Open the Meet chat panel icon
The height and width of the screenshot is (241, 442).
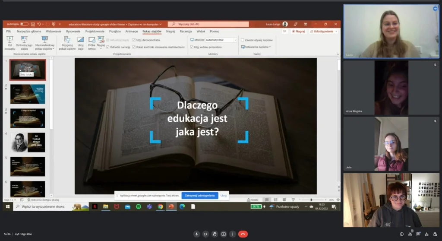[419, 234]
